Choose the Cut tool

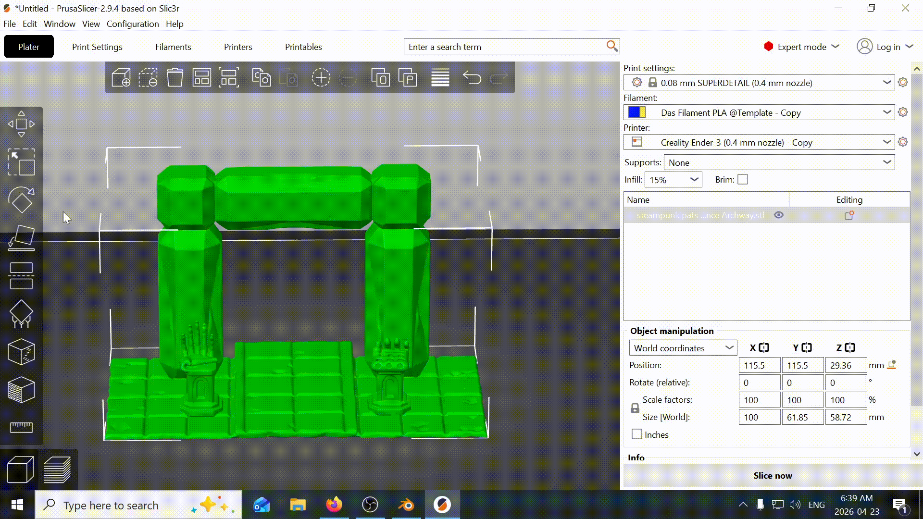click(21, 276)
